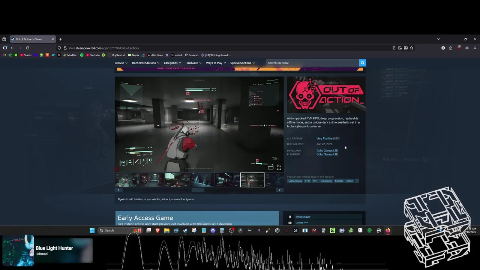Click the store search magnifier button
The height and width of the screenshot is (270, 480).
(x=362, y=63)
